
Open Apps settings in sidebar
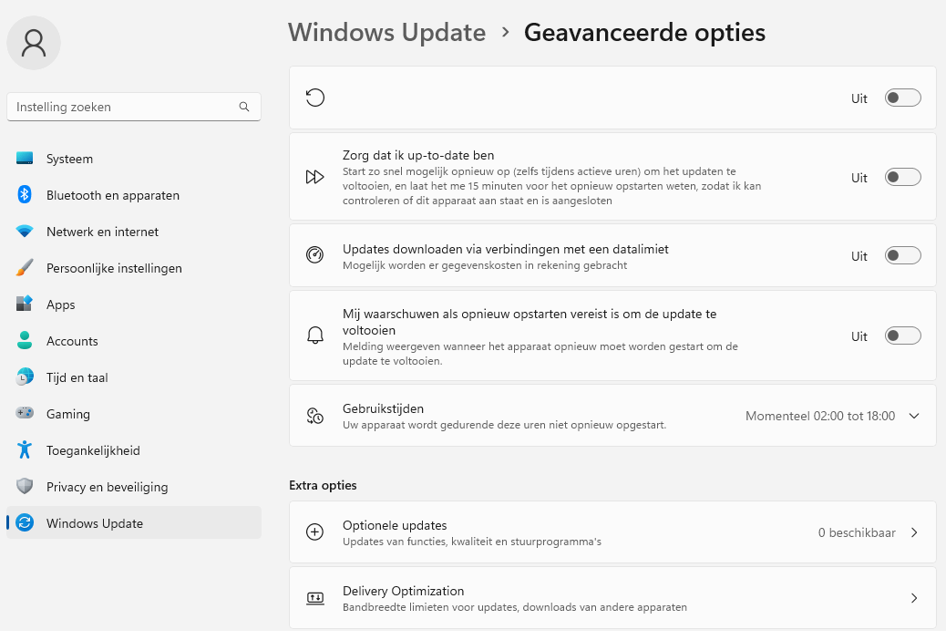61,305
